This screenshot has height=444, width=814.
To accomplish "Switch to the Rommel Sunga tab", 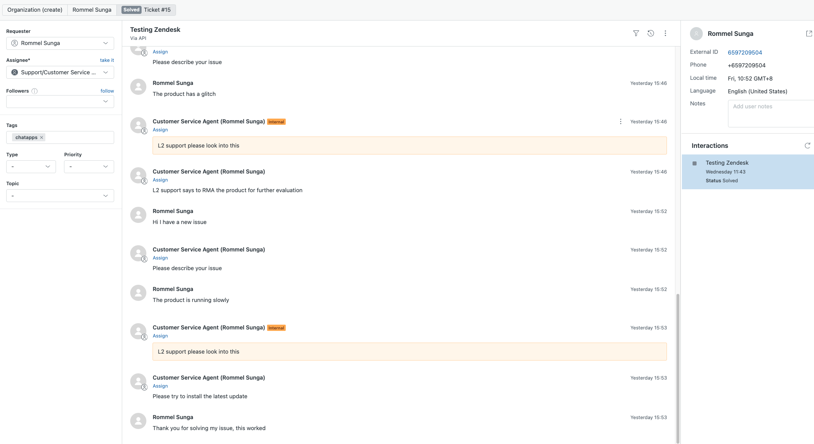I will point(92,10).
